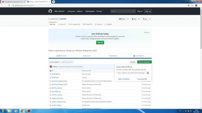
Task: Click volume icon in system tray
Action: click(186, 111)
